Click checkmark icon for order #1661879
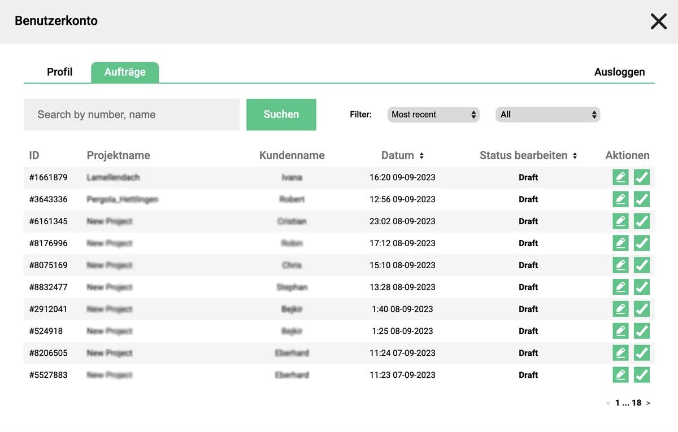678x432 pixels. [642, 177]
